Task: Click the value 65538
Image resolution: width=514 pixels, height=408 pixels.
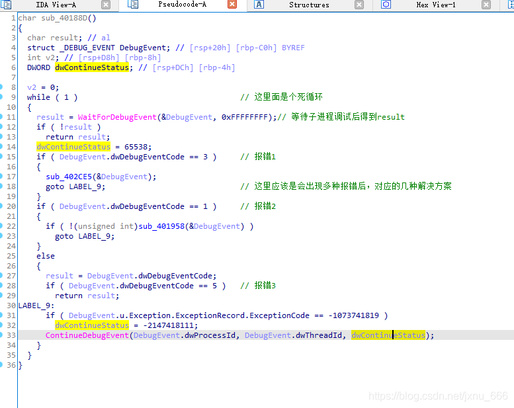Action: coord(136,147)
